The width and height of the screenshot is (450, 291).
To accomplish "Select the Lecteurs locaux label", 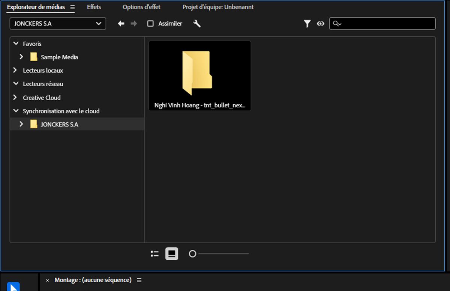I will pos(43,71).
